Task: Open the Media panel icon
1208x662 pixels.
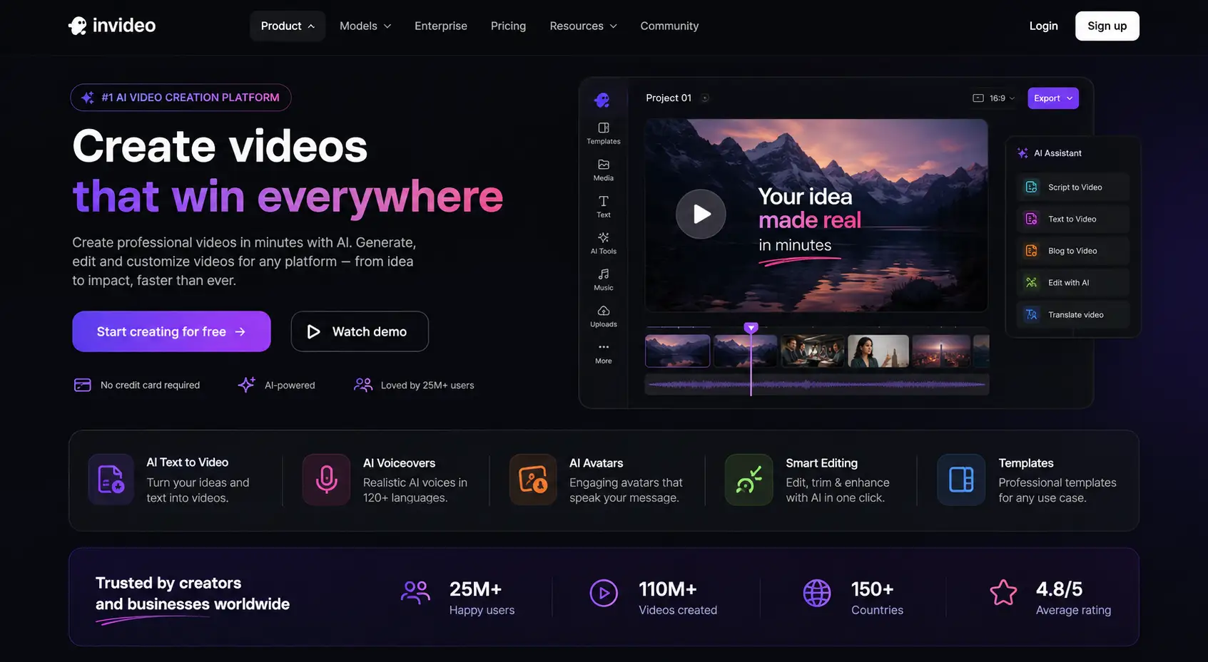Action: (x=604, y=165)
